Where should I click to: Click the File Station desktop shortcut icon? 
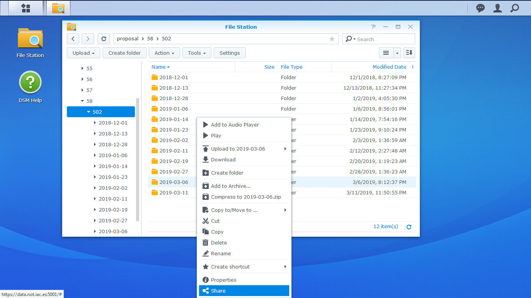click(x=30, y=39)
